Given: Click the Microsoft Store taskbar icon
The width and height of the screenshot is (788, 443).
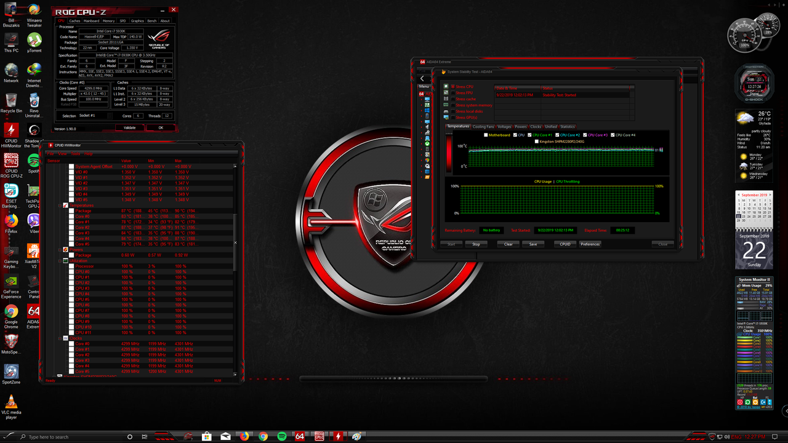Looking at the screenshot, I should tap(207, 436).
